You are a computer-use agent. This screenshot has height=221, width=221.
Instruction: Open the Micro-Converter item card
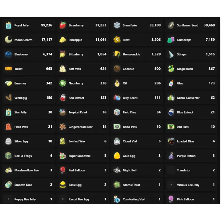coord(191,98)
